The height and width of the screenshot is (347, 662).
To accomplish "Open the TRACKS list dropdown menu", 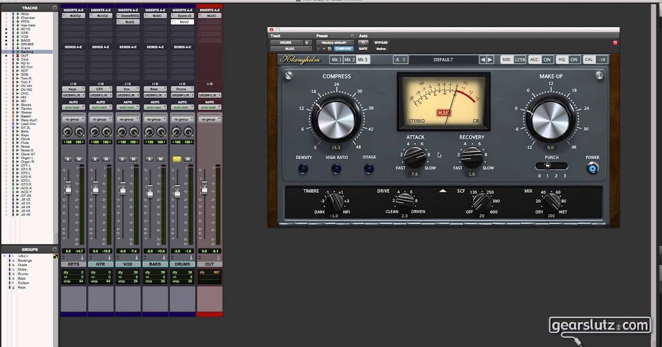I will [54, 8].
